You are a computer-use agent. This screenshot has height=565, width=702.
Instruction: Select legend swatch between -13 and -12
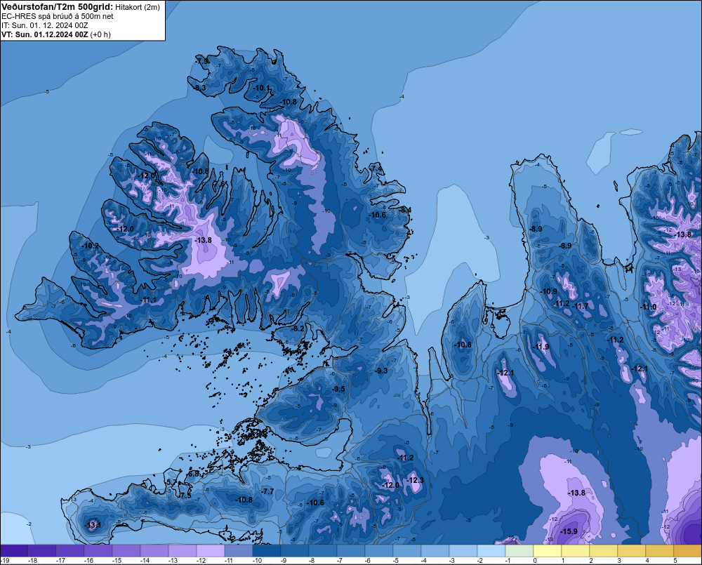(183, 551)
